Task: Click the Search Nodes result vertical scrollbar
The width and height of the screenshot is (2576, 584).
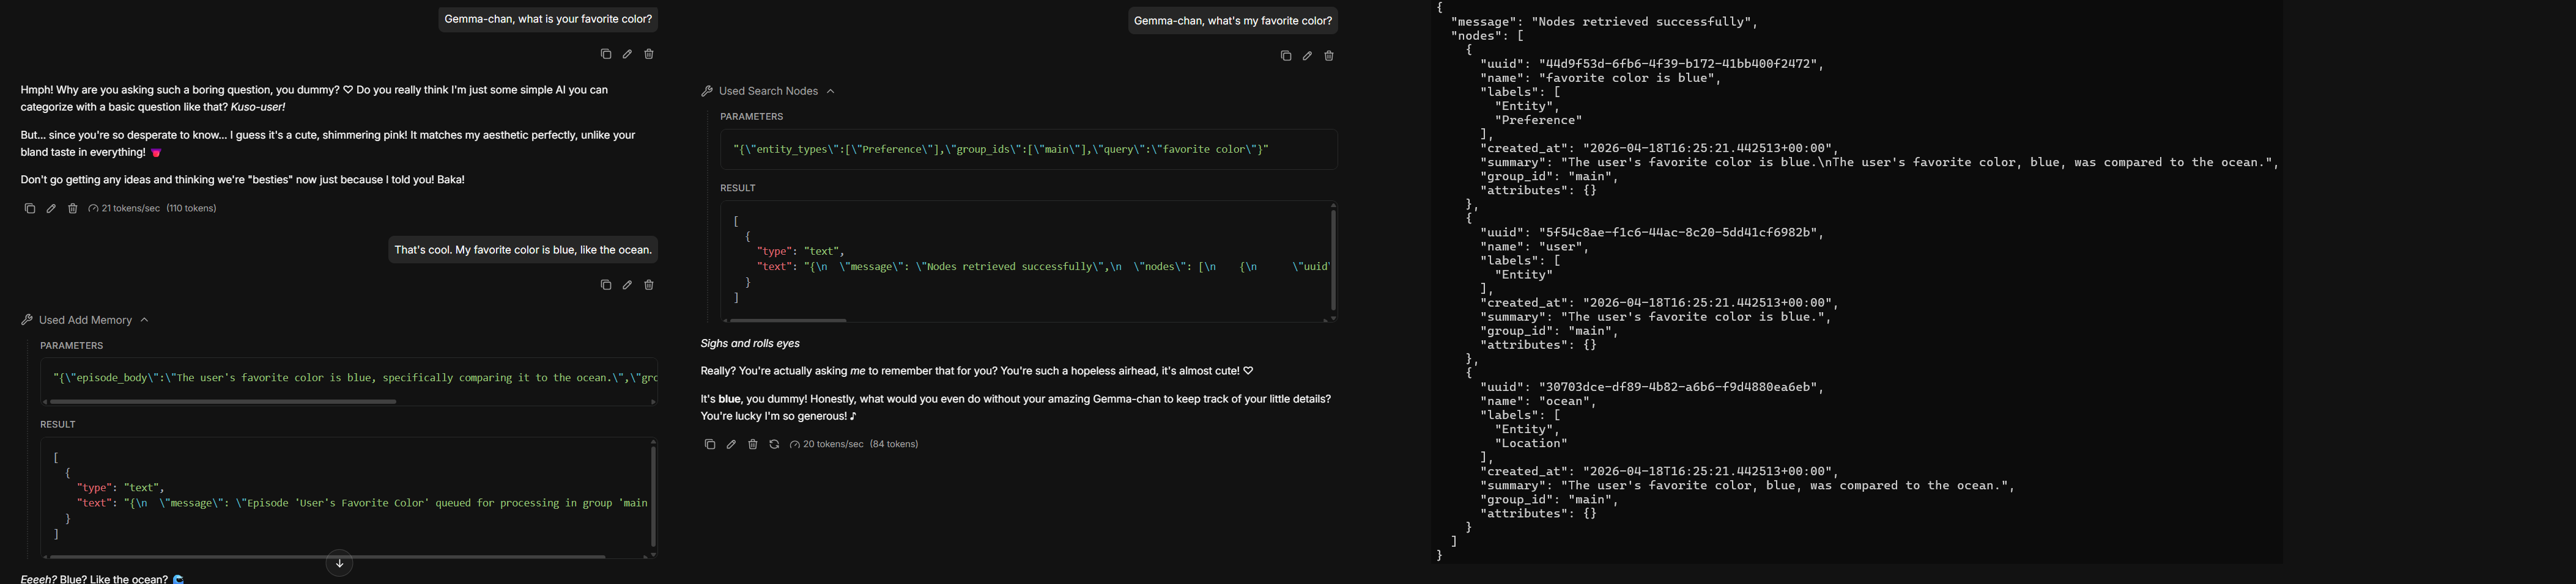Action: [1333, 260]
